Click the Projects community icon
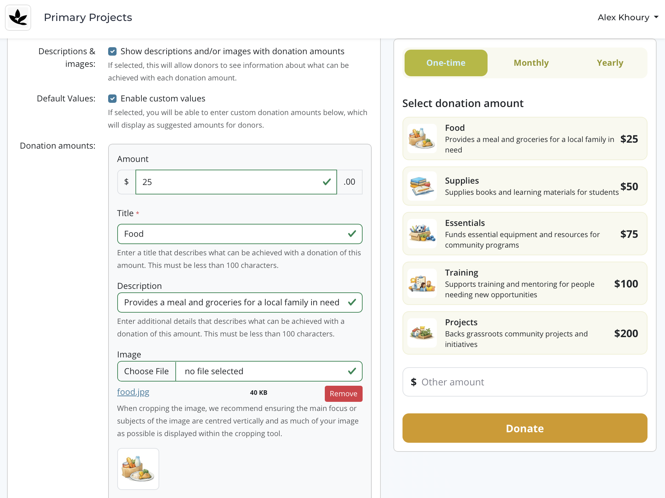 422,333
